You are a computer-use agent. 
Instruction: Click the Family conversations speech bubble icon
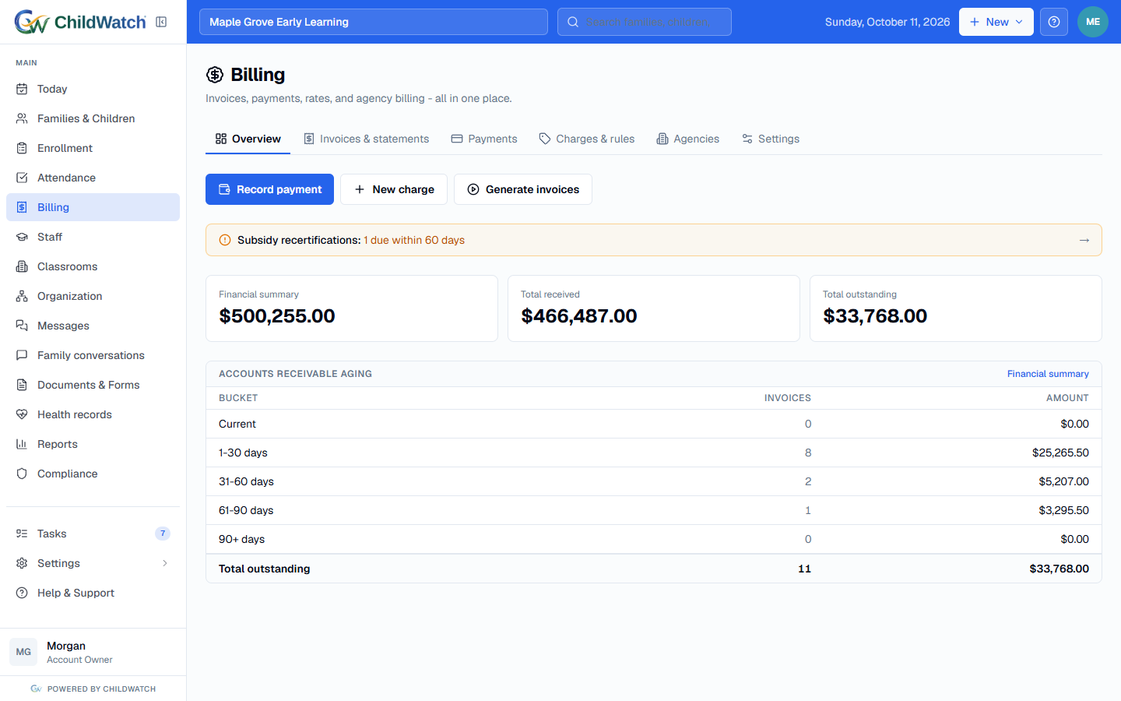tap(22, 355)
